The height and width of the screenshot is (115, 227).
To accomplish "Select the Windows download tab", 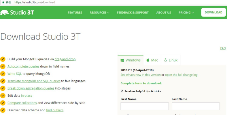I will pos(130,60).
